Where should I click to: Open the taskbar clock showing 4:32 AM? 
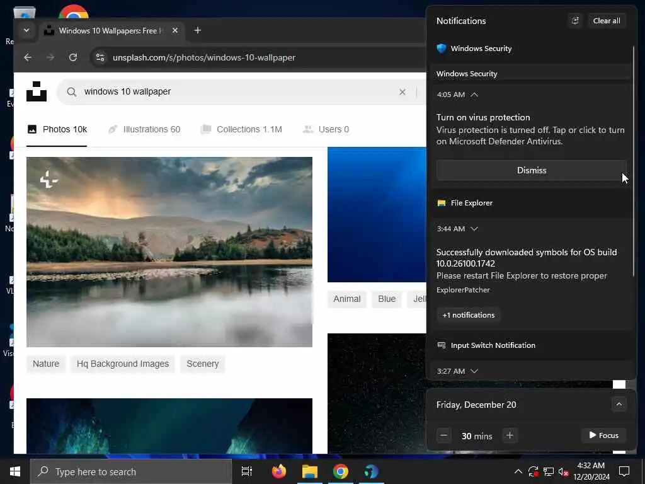tap(591, 471)
